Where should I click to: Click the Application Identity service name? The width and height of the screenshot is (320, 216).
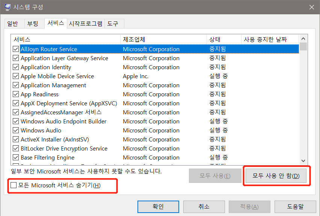click(x=46, y=67)
